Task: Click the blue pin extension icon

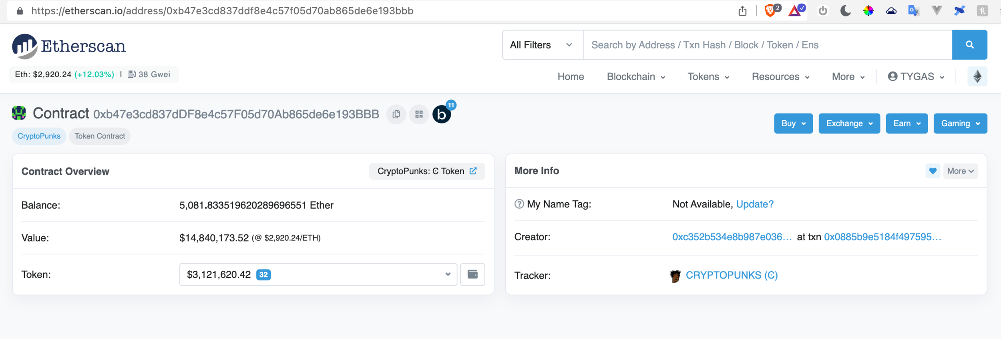Action: [x=959, y=10]
